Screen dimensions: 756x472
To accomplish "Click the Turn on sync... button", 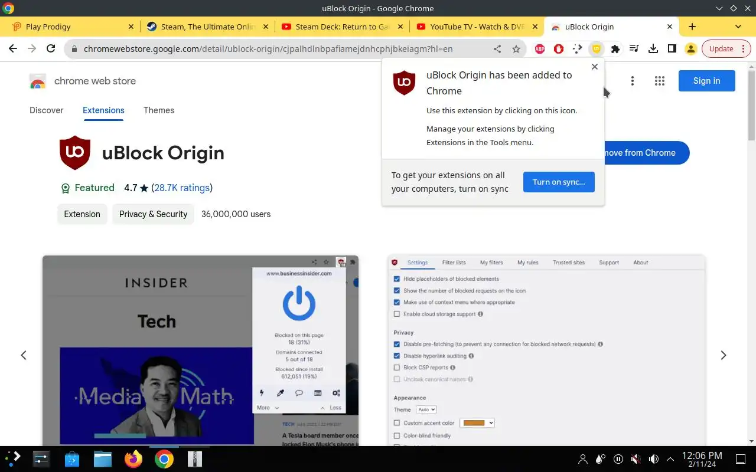I will click(x=559, y=182).
